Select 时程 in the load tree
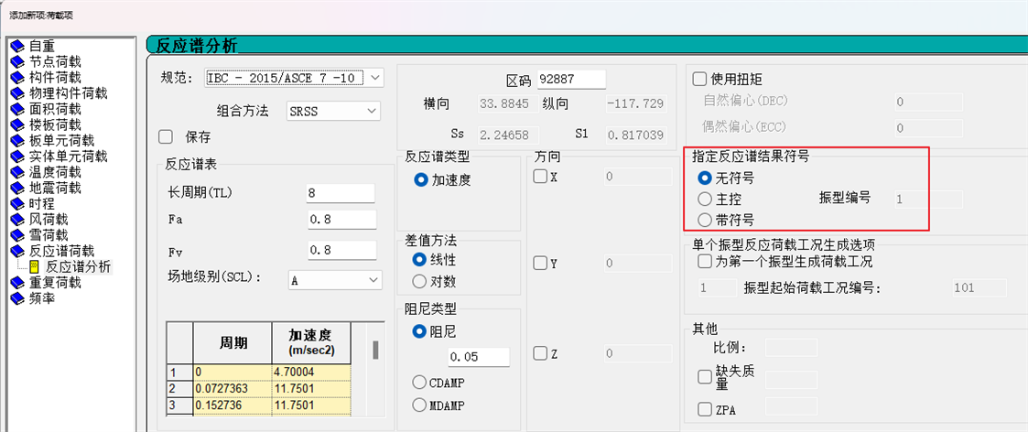The image size is (1028, 432). (x=42, y=204)
